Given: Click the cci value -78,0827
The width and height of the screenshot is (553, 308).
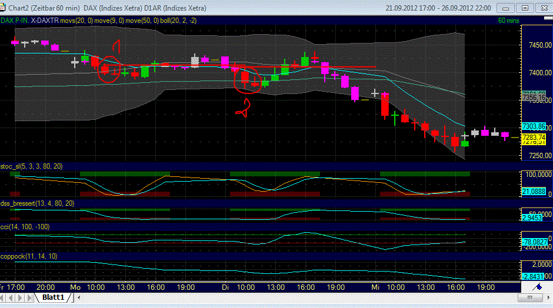Looking at the screenshot, I should (535, 242).
